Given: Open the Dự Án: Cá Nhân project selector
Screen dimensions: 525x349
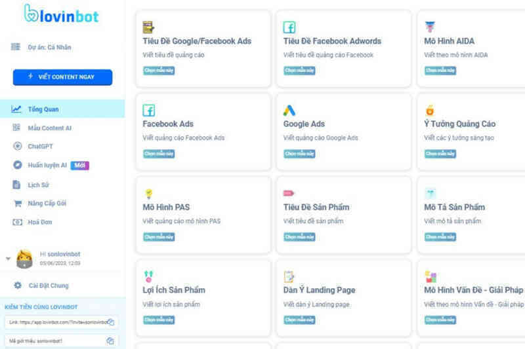Looking at the screenshot, I should [x=41, y=47].
